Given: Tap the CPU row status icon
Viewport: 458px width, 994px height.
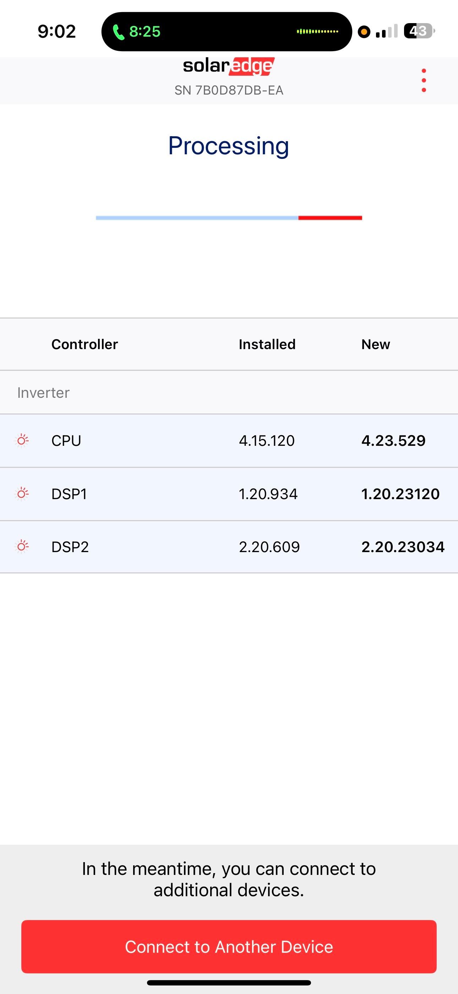Looking at the screenshot, I should pos(22,440).
